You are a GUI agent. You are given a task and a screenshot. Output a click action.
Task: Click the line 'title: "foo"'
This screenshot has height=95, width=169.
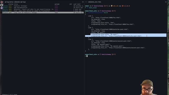click(x=96, y=21)
